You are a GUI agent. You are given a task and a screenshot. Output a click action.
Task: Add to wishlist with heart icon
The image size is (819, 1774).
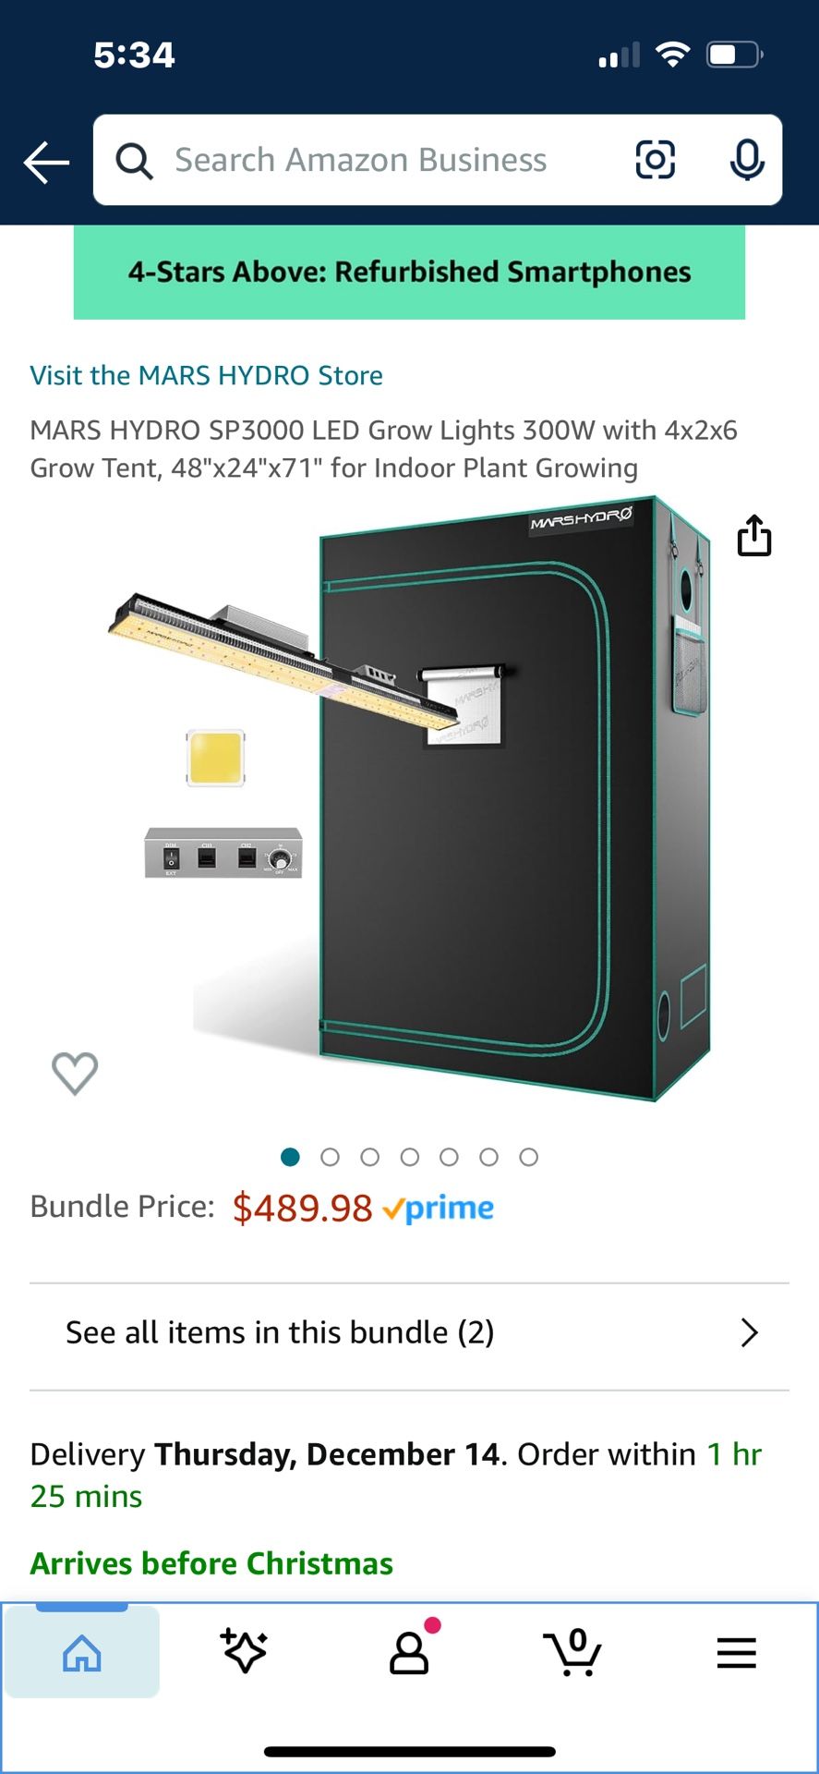(75, 1074)
